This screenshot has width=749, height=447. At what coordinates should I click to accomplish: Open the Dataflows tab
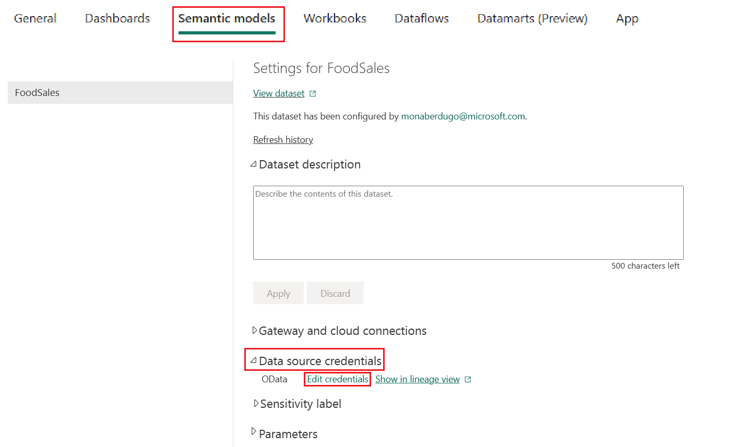pos(421,18)
